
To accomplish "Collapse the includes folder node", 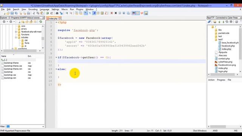I will tap(16, 37).
